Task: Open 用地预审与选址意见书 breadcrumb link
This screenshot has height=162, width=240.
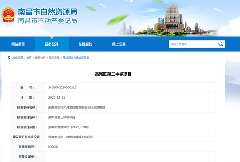Action: 76,58
